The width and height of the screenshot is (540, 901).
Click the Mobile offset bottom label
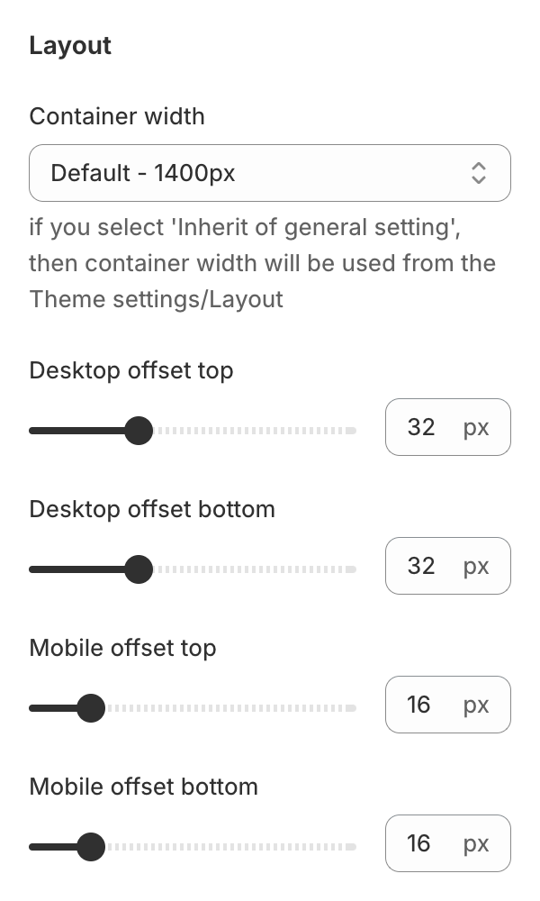coord(144,787)
